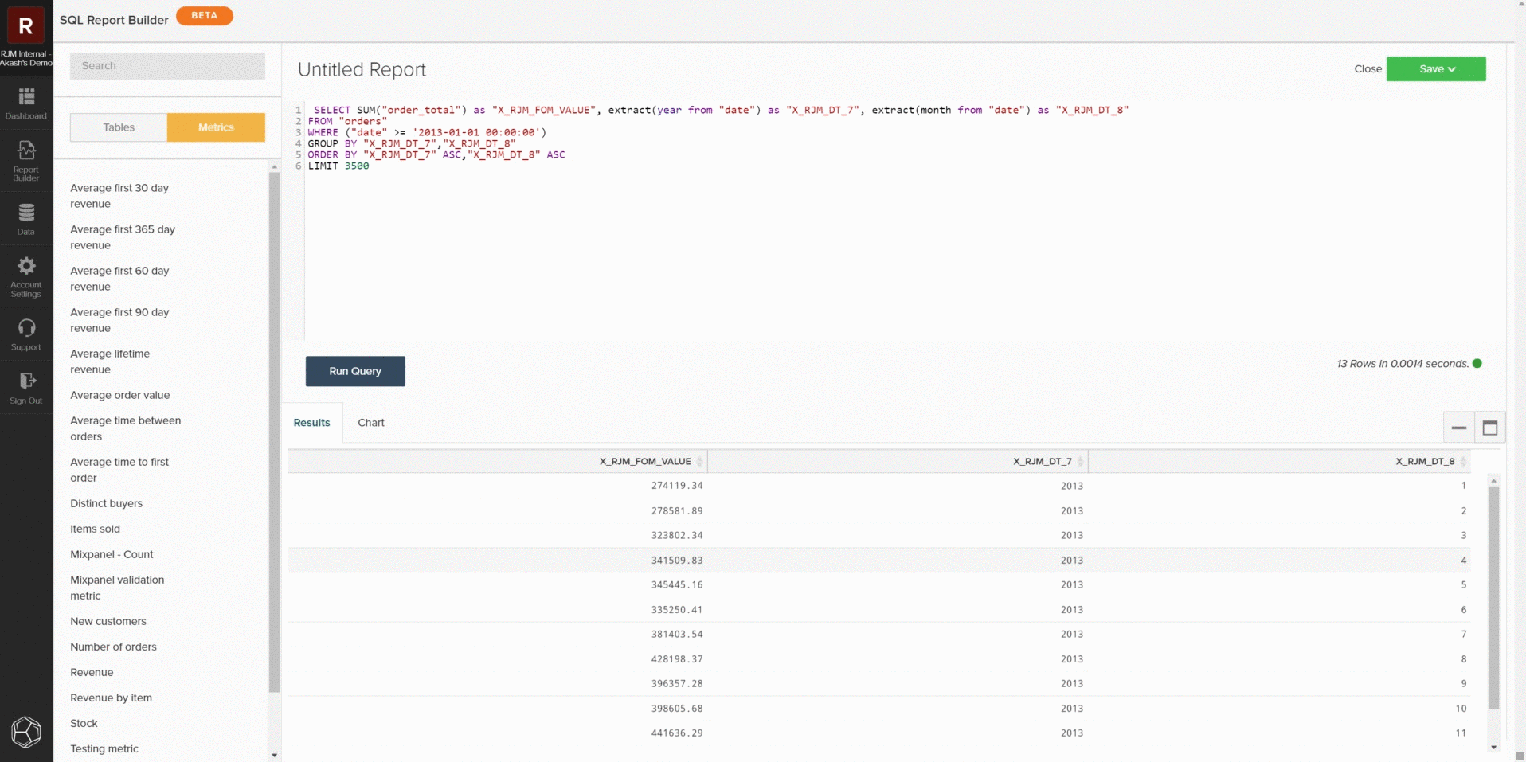Select the Report Builder sidebar icon

click(25, 159)
